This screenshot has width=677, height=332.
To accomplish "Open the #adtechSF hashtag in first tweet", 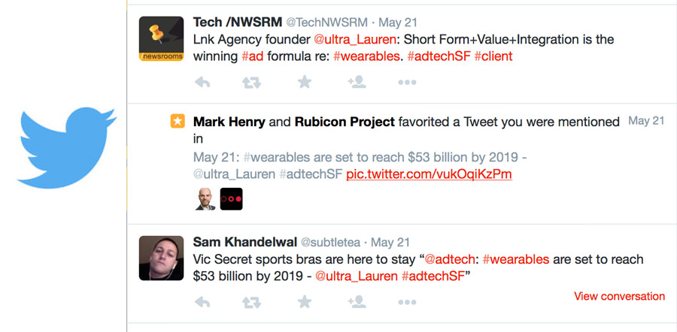I will 439,56.
